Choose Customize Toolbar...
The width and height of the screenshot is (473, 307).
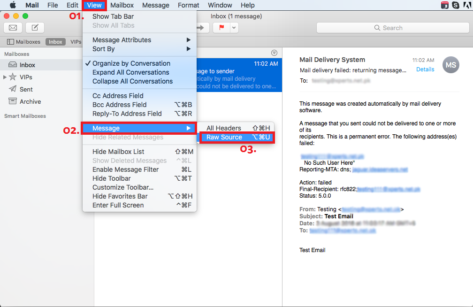click(x=139, y=187)
